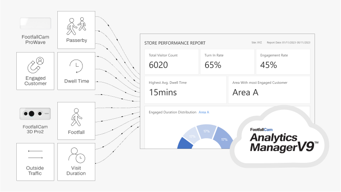Click the Engaged Customer label text
Viewport: 341px width, 192px height.
[x=35, y=81]
